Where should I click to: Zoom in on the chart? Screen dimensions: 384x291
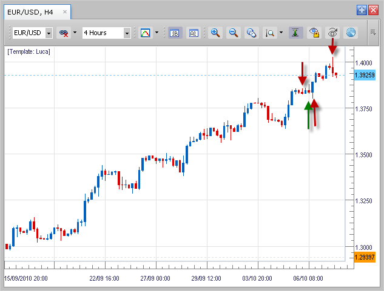coord(215,33)
